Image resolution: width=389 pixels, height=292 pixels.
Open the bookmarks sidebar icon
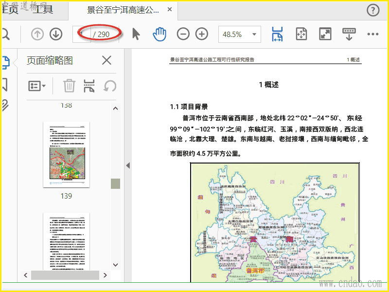point(5,85)
